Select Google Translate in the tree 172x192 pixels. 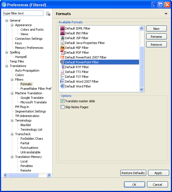[32, 98]
